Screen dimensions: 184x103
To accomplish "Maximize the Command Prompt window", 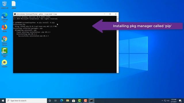I will 110,14.
